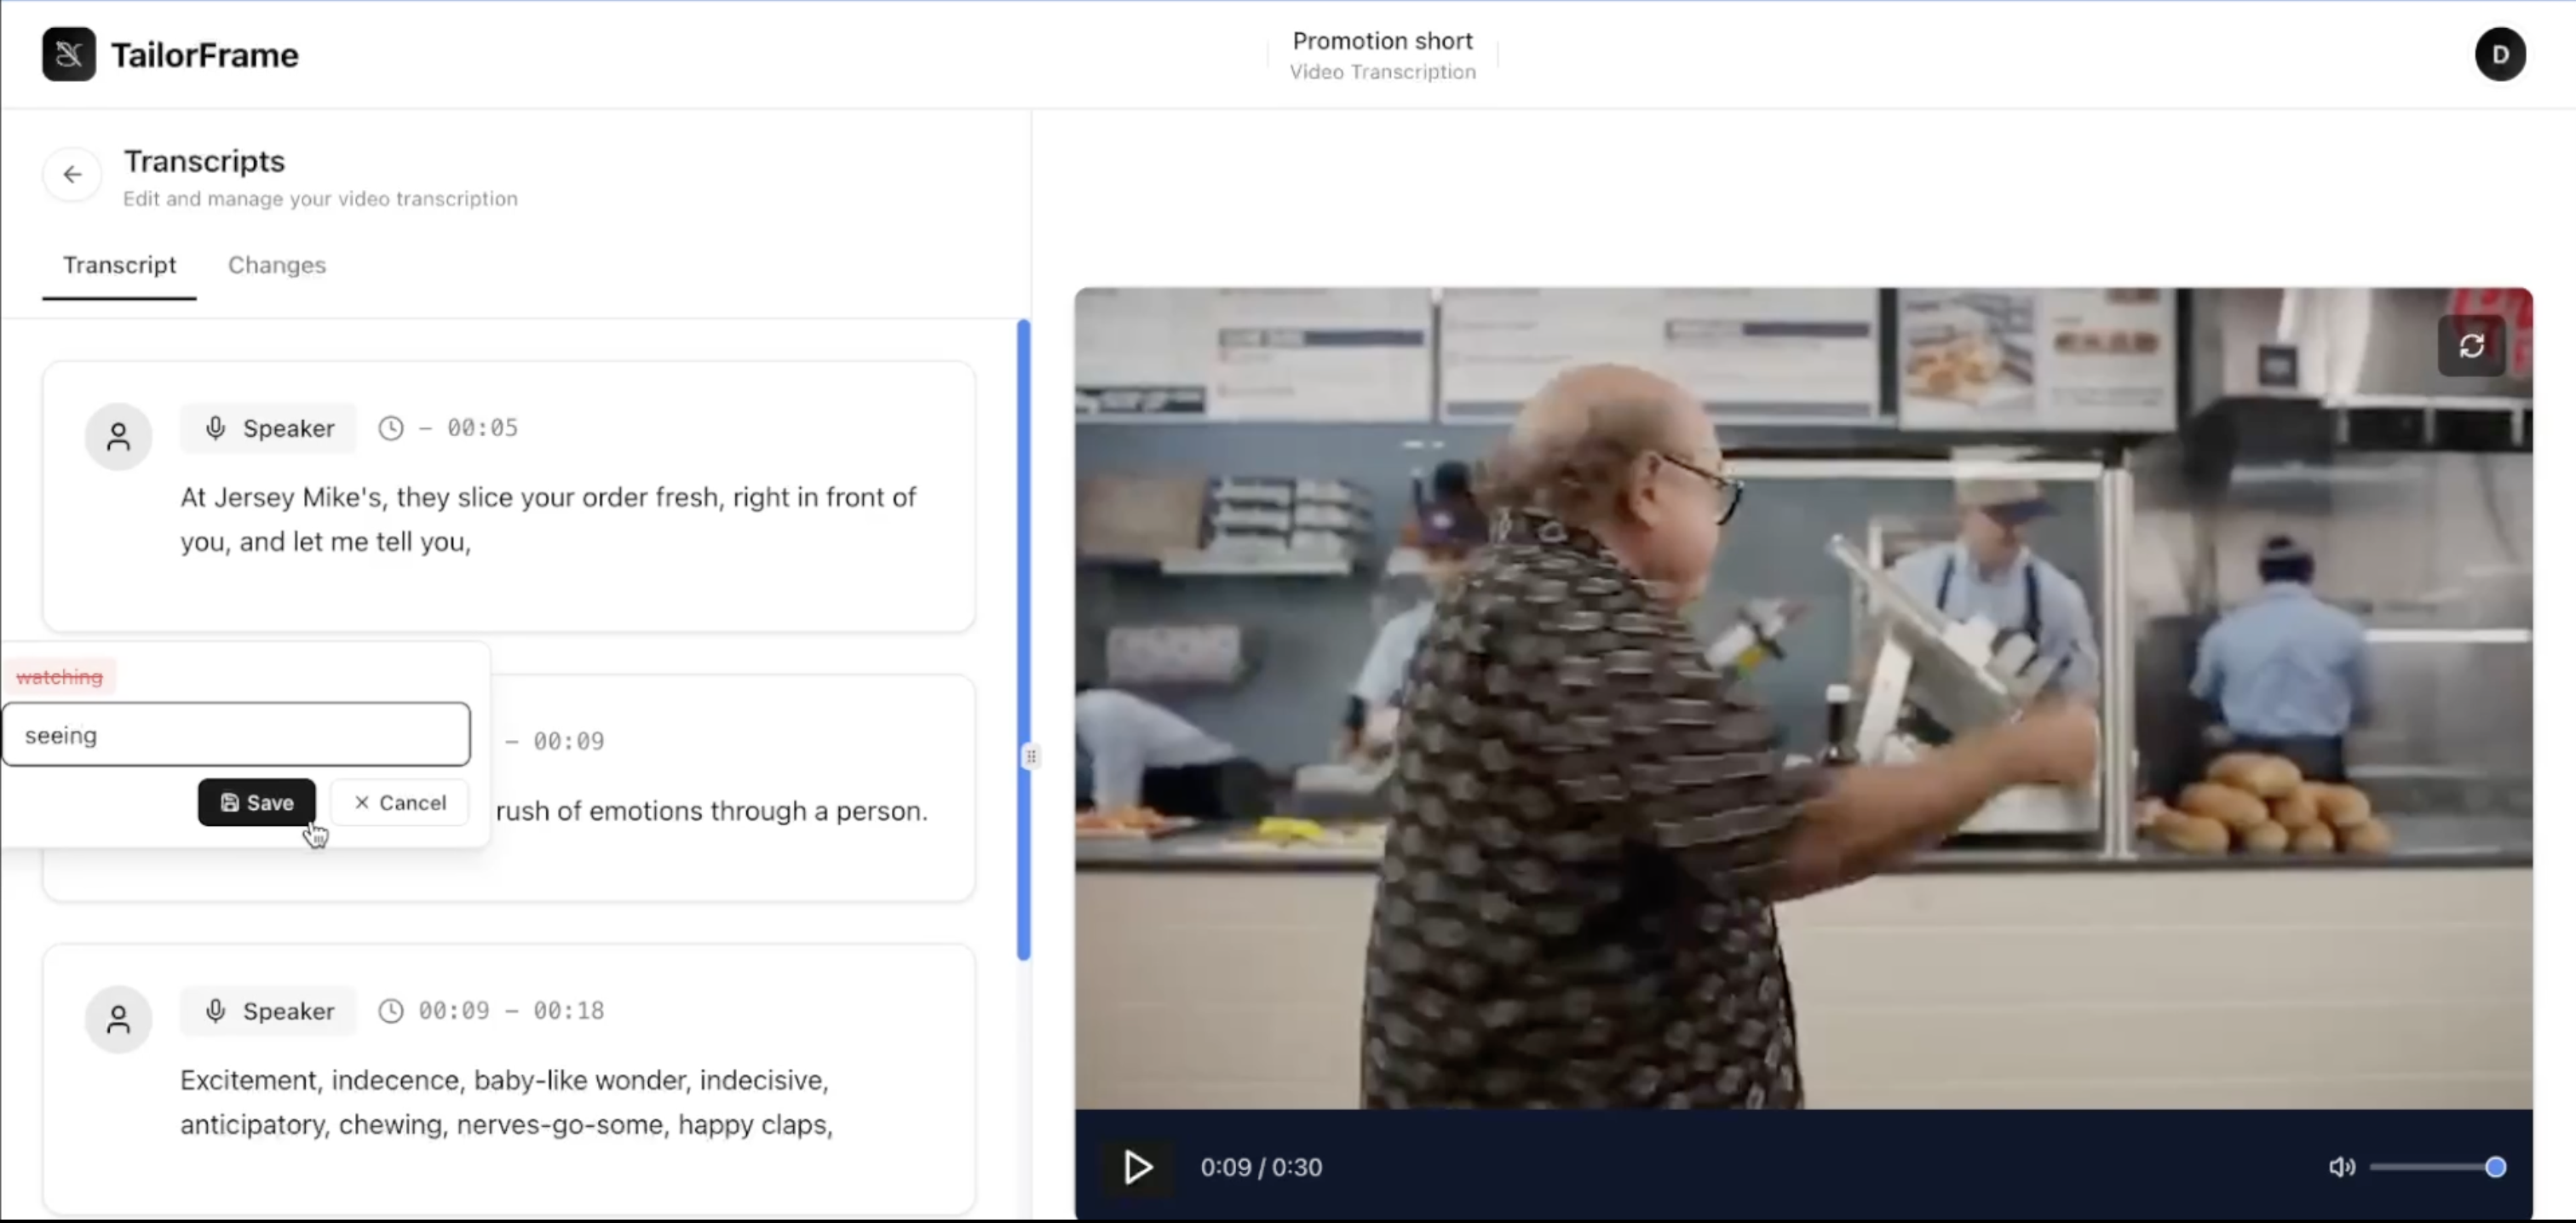
Task: Click the first Speaker label tag
Action: 268,429
